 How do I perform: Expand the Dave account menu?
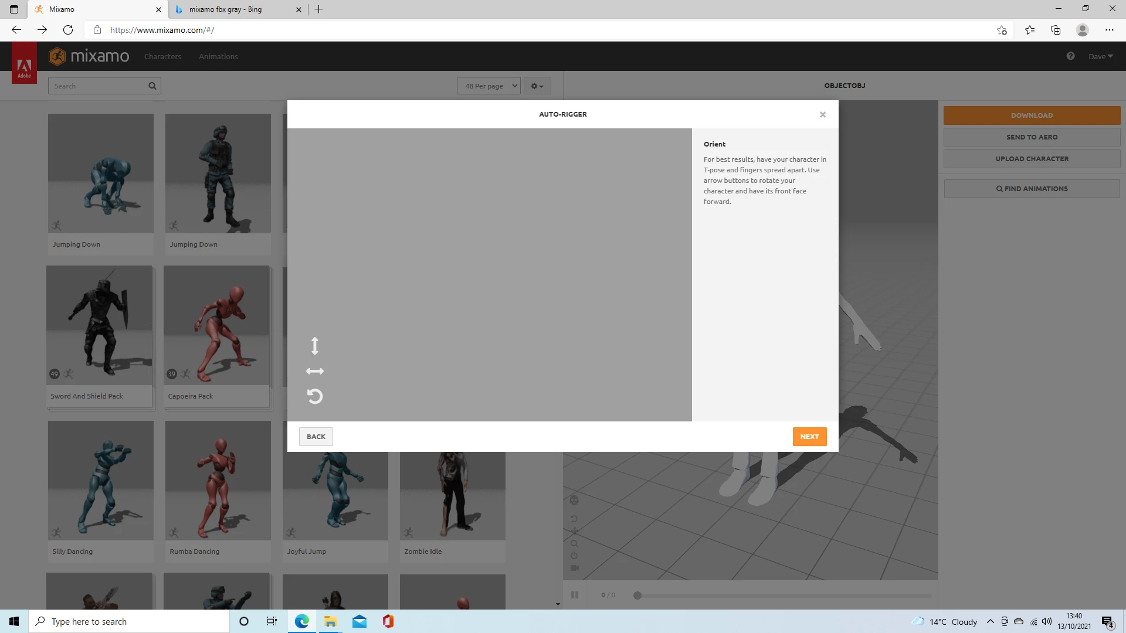click(1100, 57)
